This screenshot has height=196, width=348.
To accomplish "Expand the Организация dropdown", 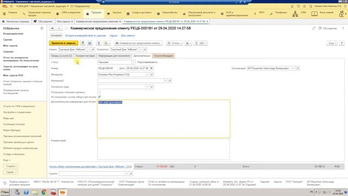I will 294,68.
